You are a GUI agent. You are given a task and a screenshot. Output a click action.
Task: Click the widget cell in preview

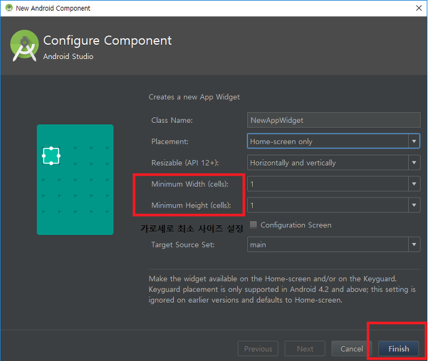point(51,155)
